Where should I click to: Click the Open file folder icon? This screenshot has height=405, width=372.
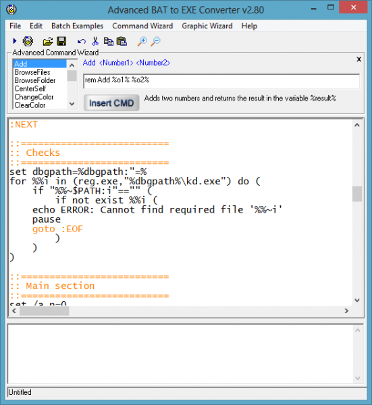(x=48, y=41)
